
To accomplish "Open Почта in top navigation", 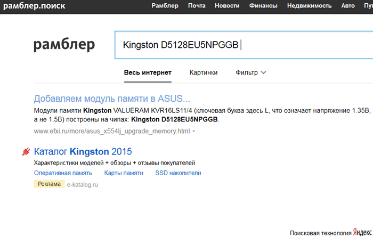I will 197,6.
